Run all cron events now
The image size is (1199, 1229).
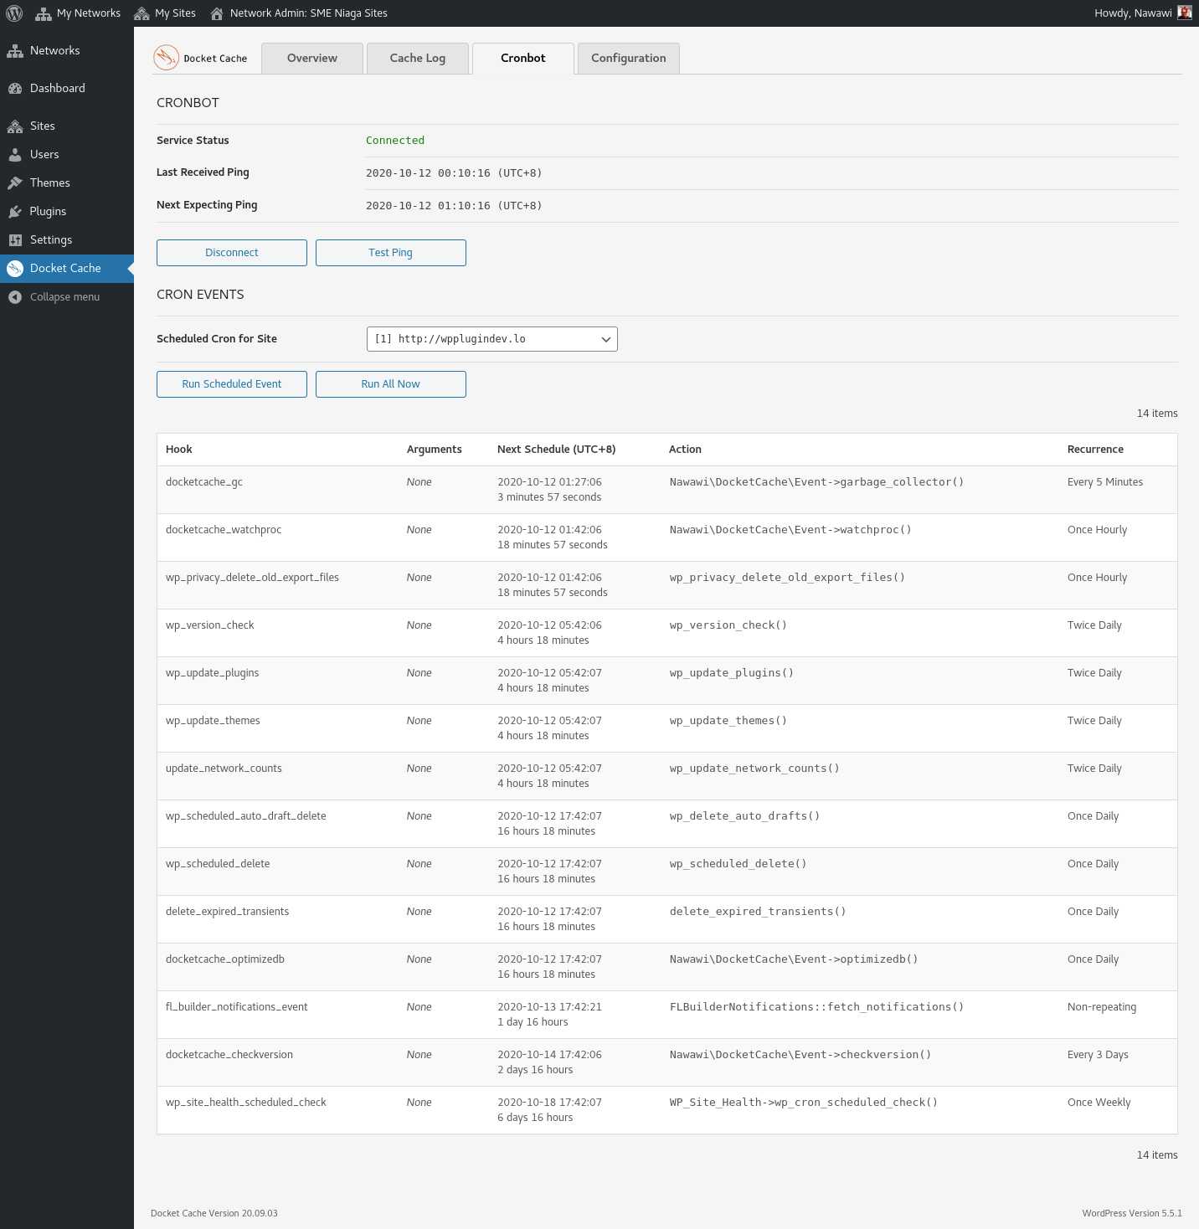pyautogui.click(x=390, y=383)
